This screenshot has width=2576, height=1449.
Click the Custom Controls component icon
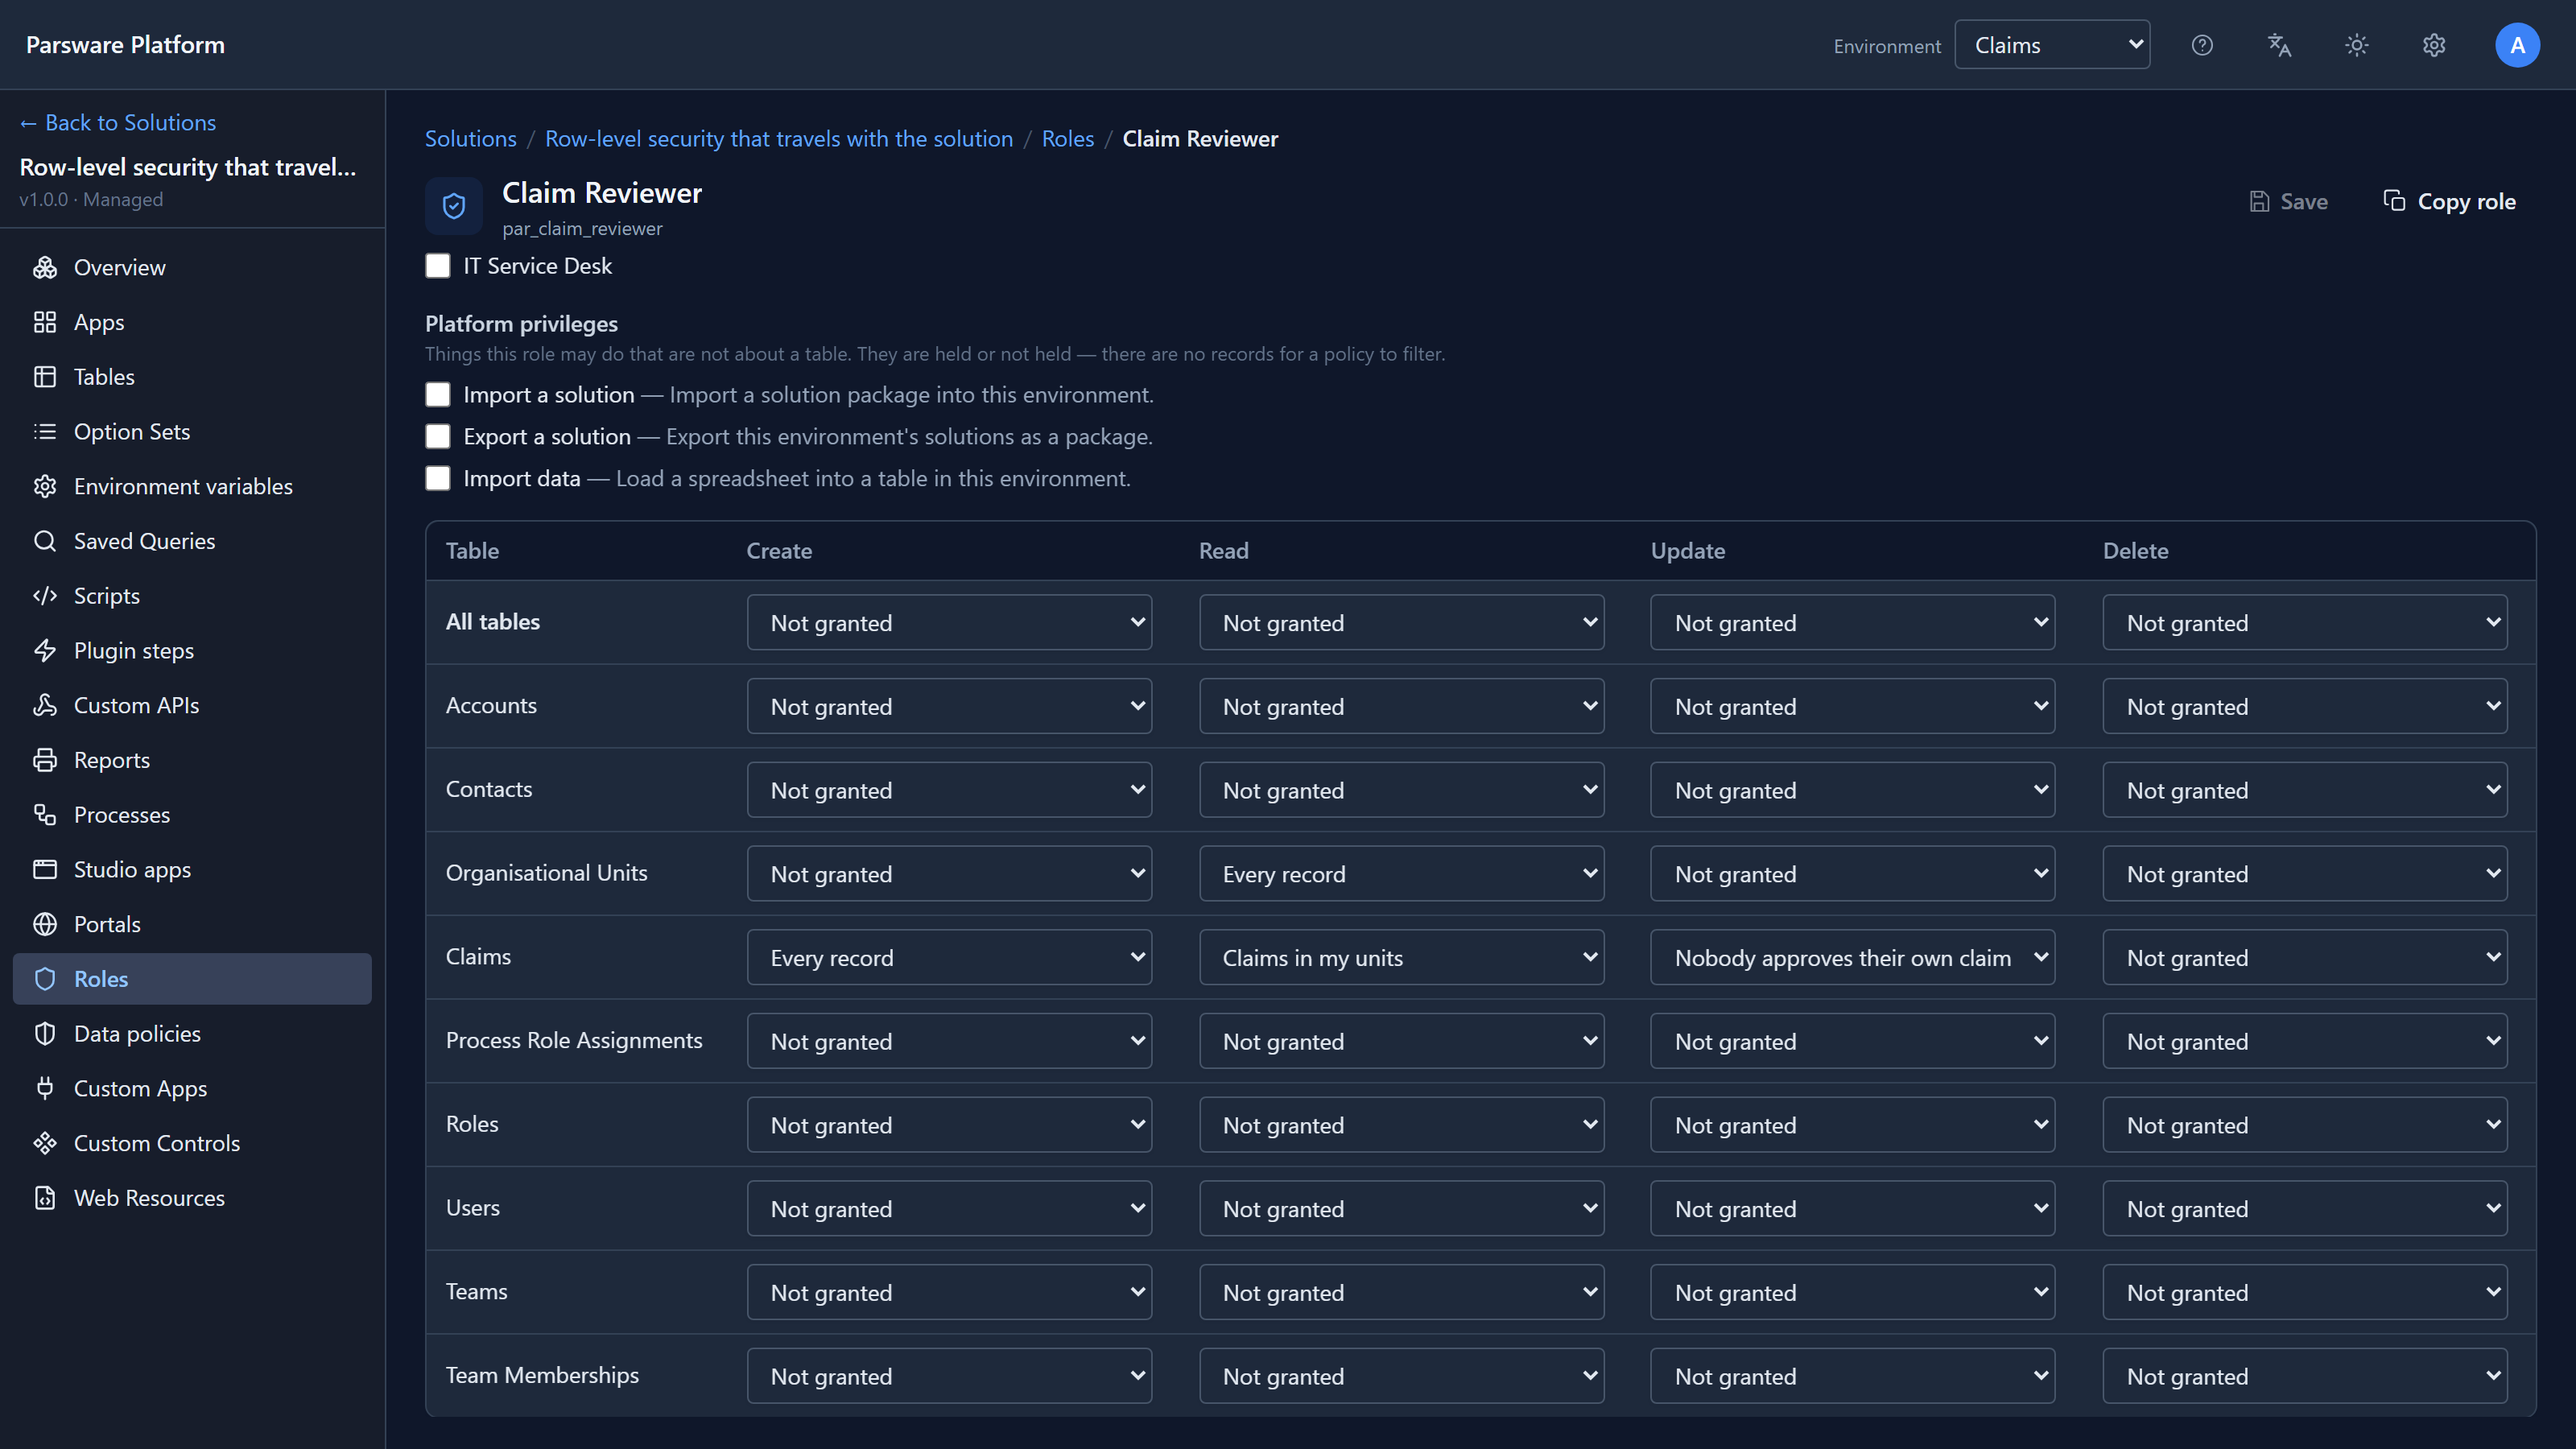tap(45, 1143)
